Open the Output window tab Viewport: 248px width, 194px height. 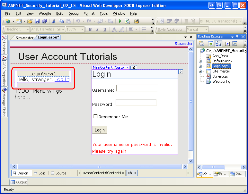coord(19,182)
